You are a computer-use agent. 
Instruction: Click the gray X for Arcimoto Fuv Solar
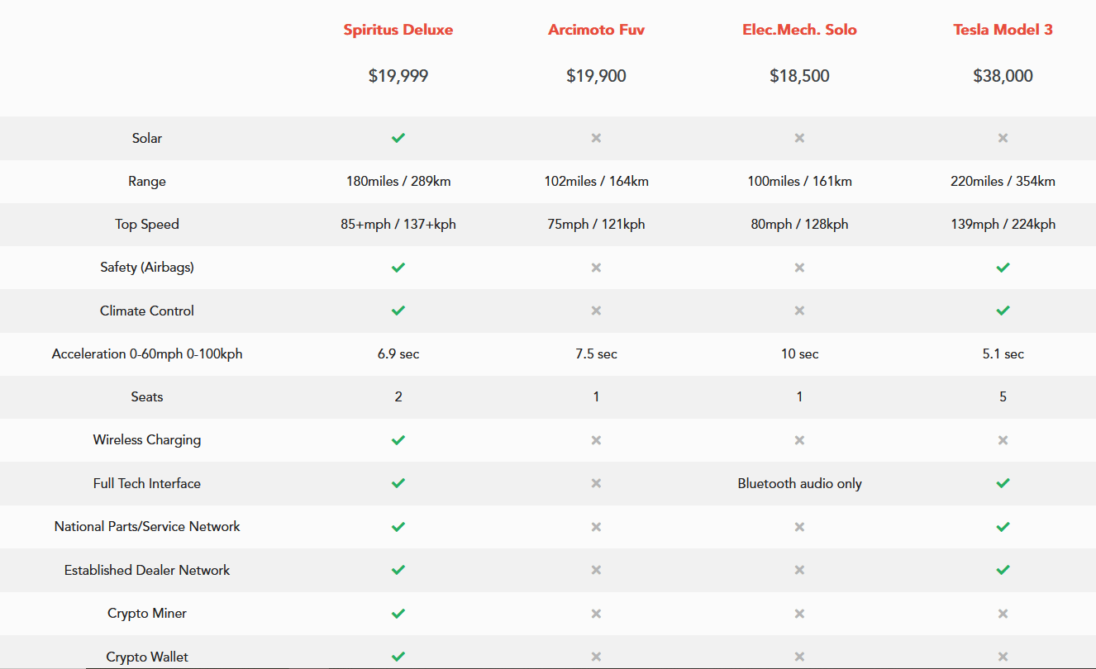[596, 138]
